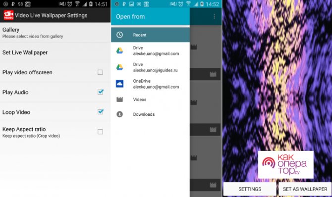Image resolution: width=332 pixels, height=197 pixels.
Task: Select the Recent item in Open from
Action: (x=150, y=35)
